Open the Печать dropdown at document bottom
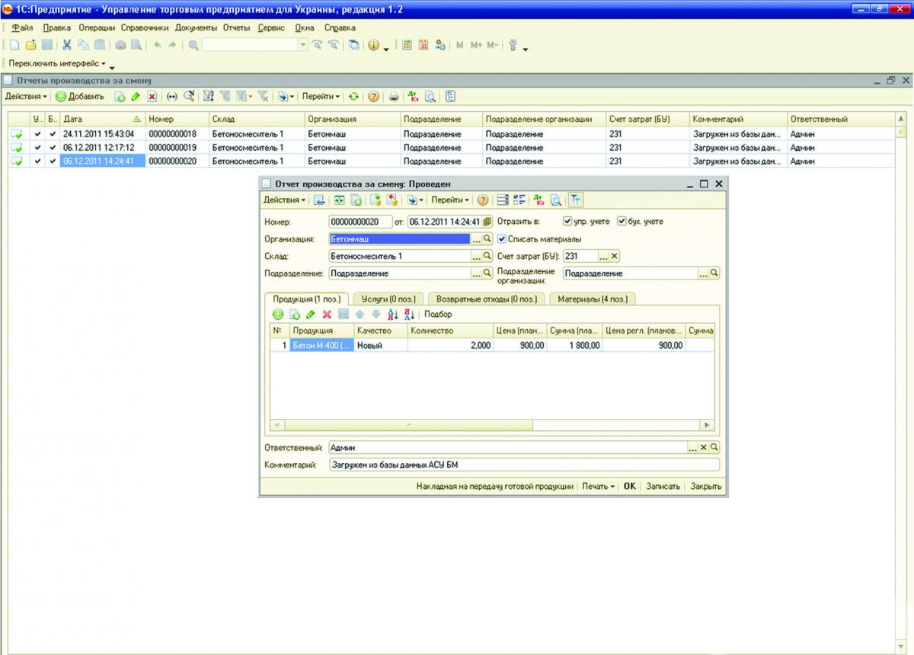 coord(598,487)
